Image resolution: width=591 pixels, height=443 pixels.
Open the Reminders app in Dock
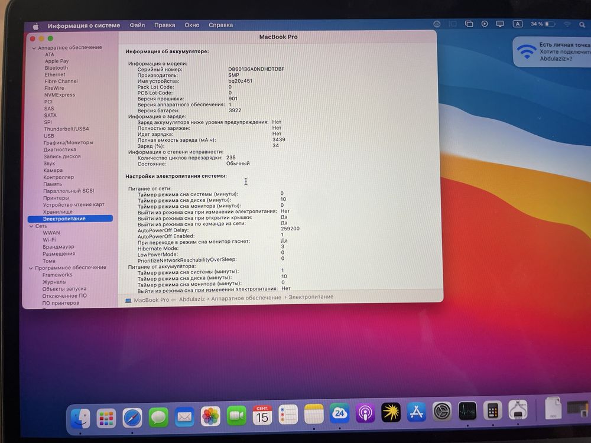(x=288, y=415)
